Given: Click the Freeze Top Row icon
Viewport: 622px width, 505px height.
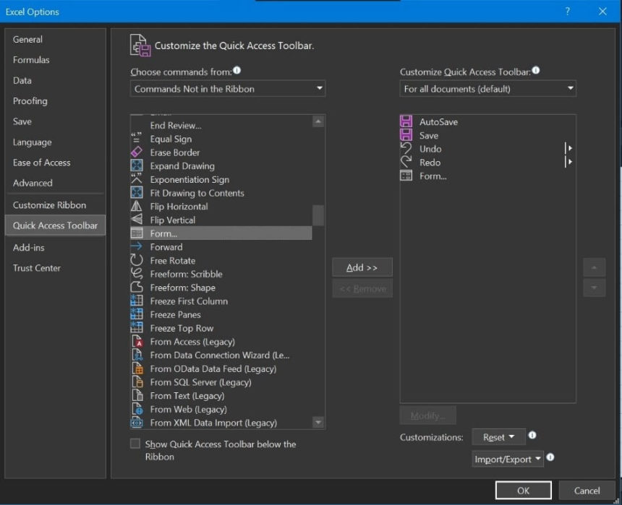Looking at the screenshot, I should [x=137, y=327].
